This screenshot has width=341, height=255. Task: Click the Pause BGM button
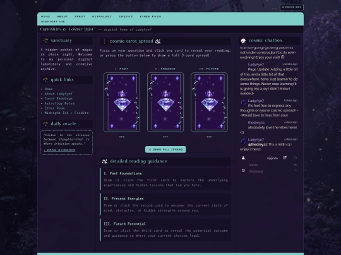(292, 7)
